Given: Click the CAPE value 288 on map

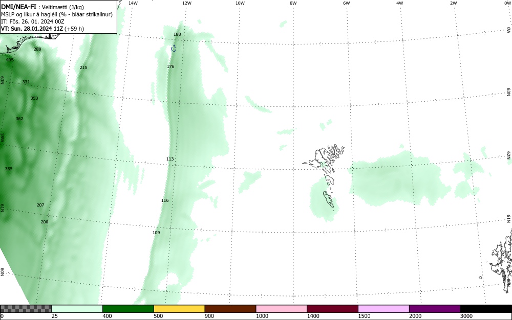Looking at the screenshot, I should pyautogui.click(x=37, y=49).
